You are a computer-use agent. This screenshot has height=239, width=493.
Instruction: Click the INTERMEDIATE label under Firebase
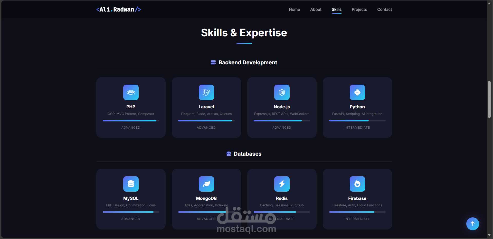click(357, 219)
